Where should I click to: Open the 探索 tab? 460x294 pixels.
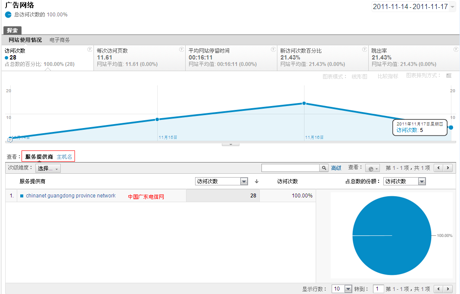12,30
